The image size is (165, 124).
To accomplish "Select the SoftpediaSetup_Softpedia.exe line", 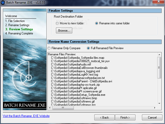I will coord(78,95).
